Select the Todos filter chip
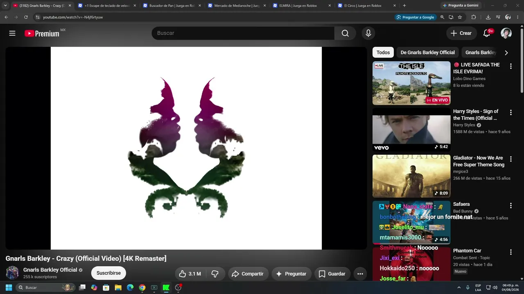Viewport: 524px width, 294px height. [x=383, y=52]
